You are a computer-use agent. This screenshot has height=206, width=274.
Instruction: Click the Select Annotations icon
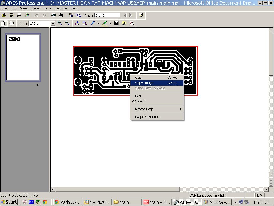tap(132, 23)
